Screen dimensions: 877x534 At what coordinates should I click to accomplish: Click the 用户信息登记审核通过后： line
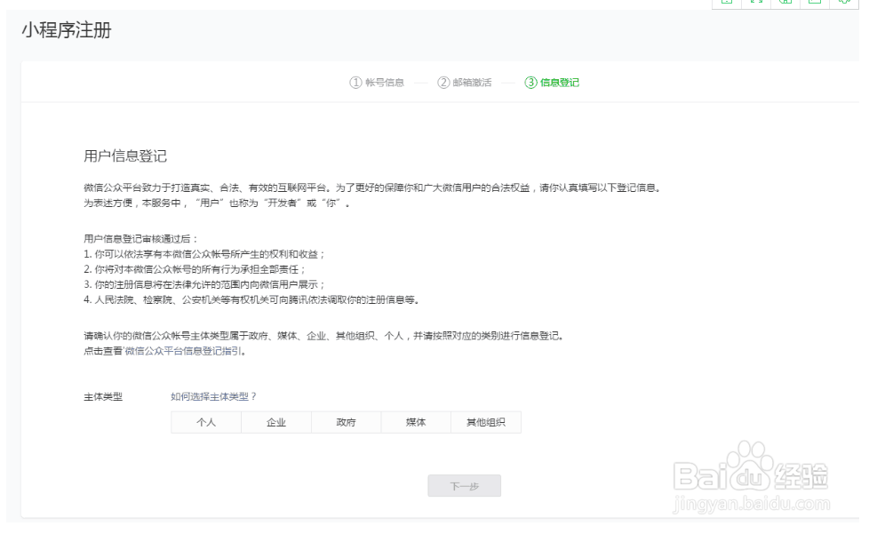141,239
